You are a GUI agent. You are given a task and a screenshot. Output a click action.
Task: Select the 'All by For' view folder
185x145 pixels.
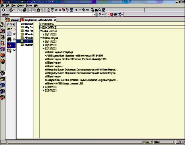click(27, 31)
